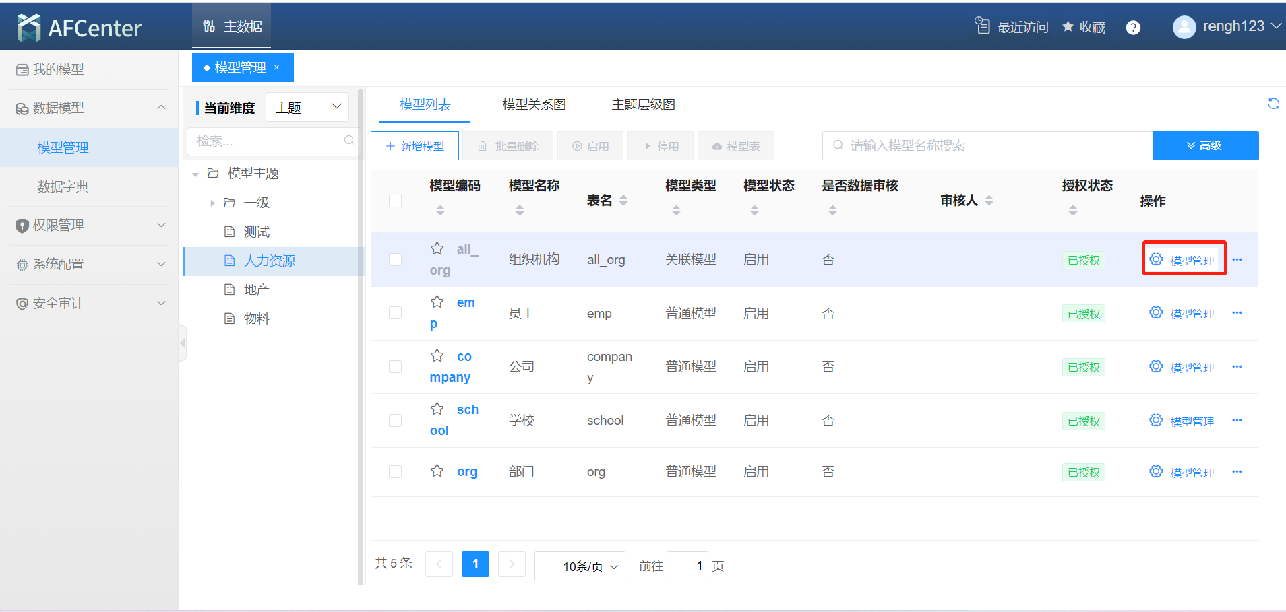Collapse the 模型主题 tree node
The image size is (1286, 612).
coord(195,174)
